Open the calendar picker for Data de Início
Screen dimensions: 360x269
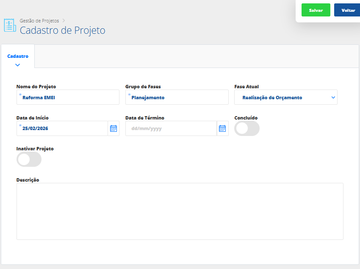point(114,128)
